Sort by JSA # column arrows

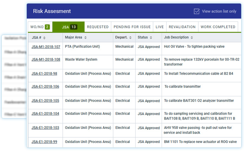tap(44, 37)
